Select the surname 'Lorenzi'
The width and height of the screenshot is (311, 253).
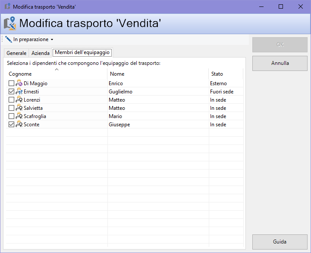(32, 100)
